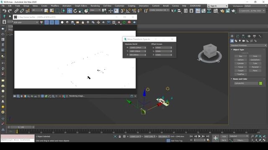
Task: Click the Cylinder primitive button
Action: coord(240,63)
